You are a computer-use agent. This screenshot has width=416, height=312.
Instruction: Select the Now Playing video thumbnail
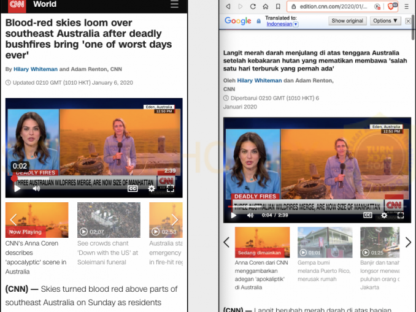point(37,220)
